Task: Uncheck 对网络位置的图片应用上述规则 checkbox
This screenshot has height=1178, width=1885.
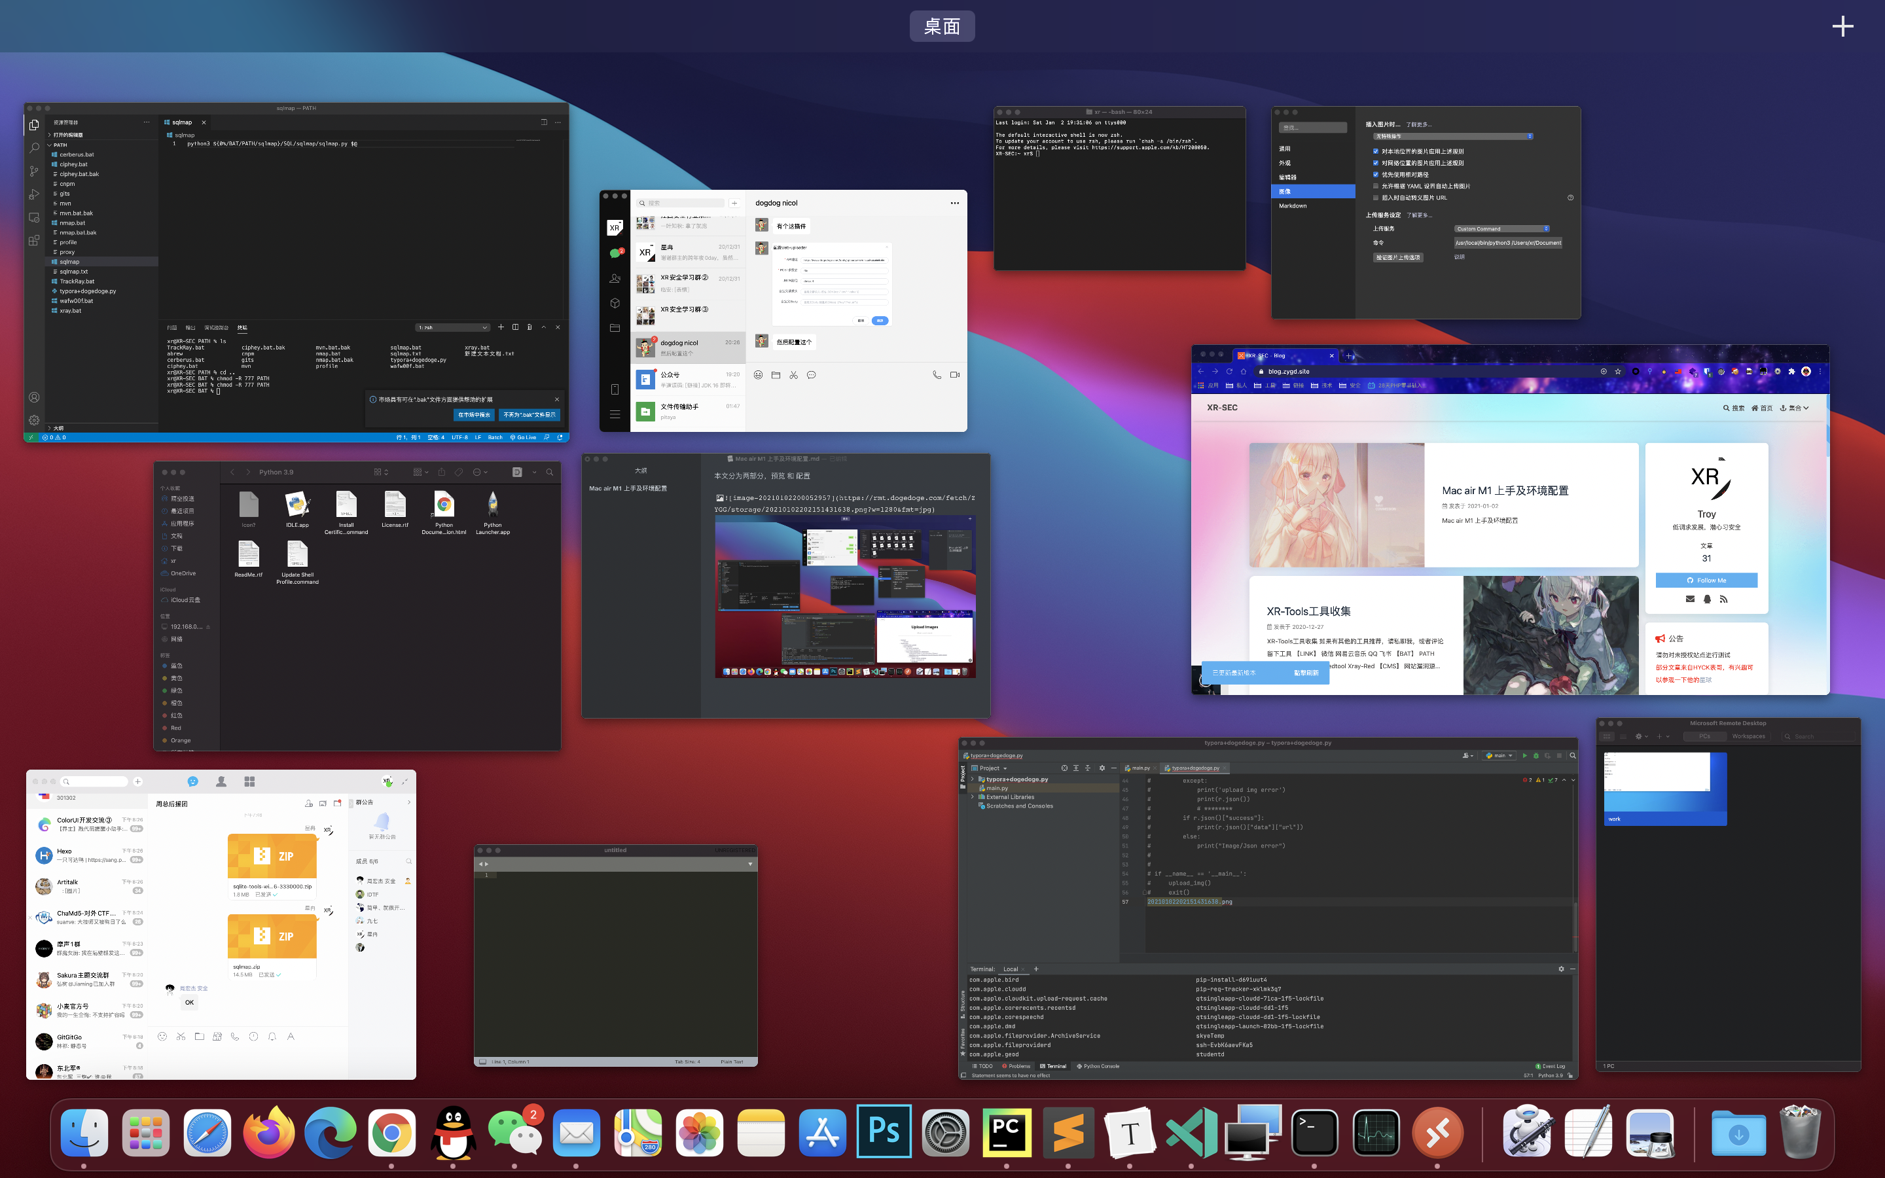Action: click(x=1376, y=163)
